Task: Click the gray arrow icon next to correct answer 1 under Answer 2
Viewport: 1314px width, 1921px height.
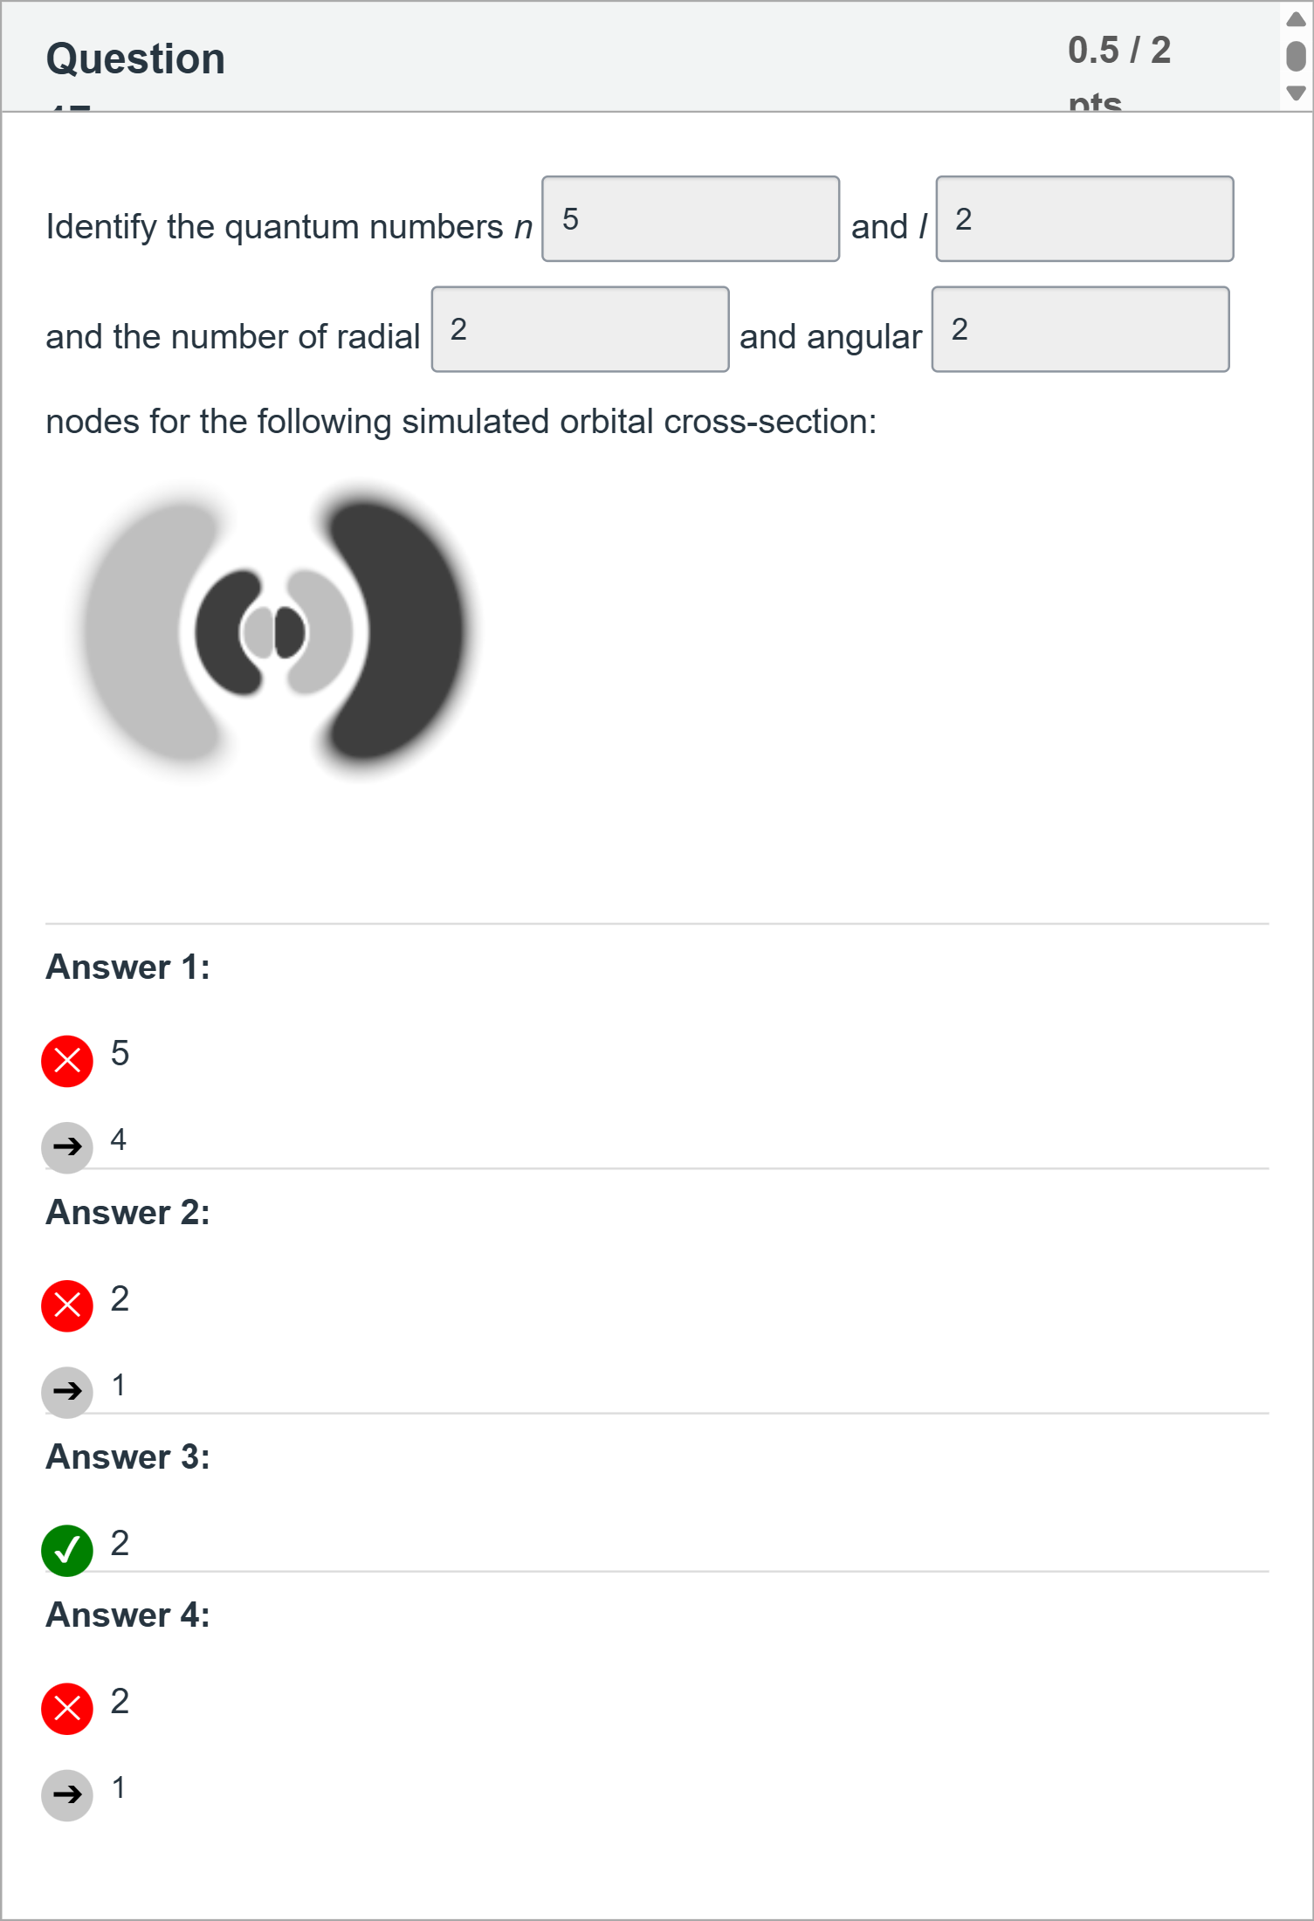Action: pos(67,1392)
